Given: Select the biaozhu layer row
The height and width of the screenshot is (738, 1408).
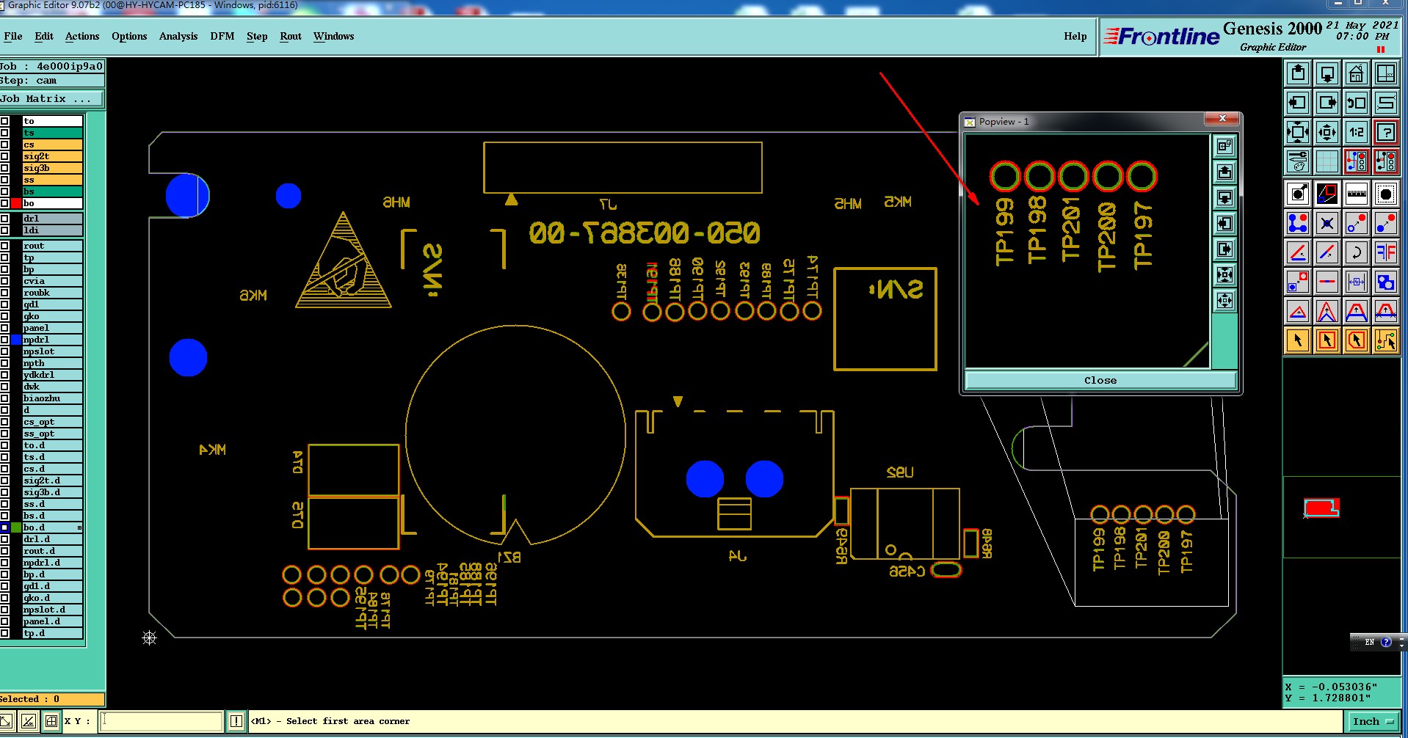Looking at the screenshot, I should point(52,398).
